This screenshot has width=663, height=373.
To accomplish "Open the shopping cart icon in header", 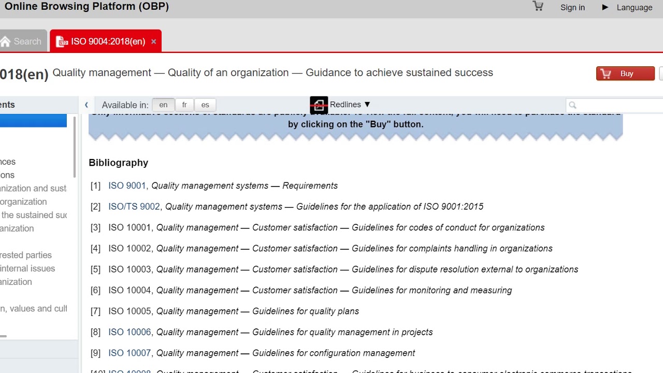I will pyautogui.click(x=538, y=6).
